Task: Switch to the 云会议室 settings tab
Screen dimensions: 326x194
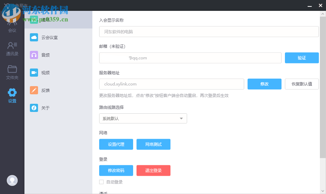Action: click(x=58, y=37)
